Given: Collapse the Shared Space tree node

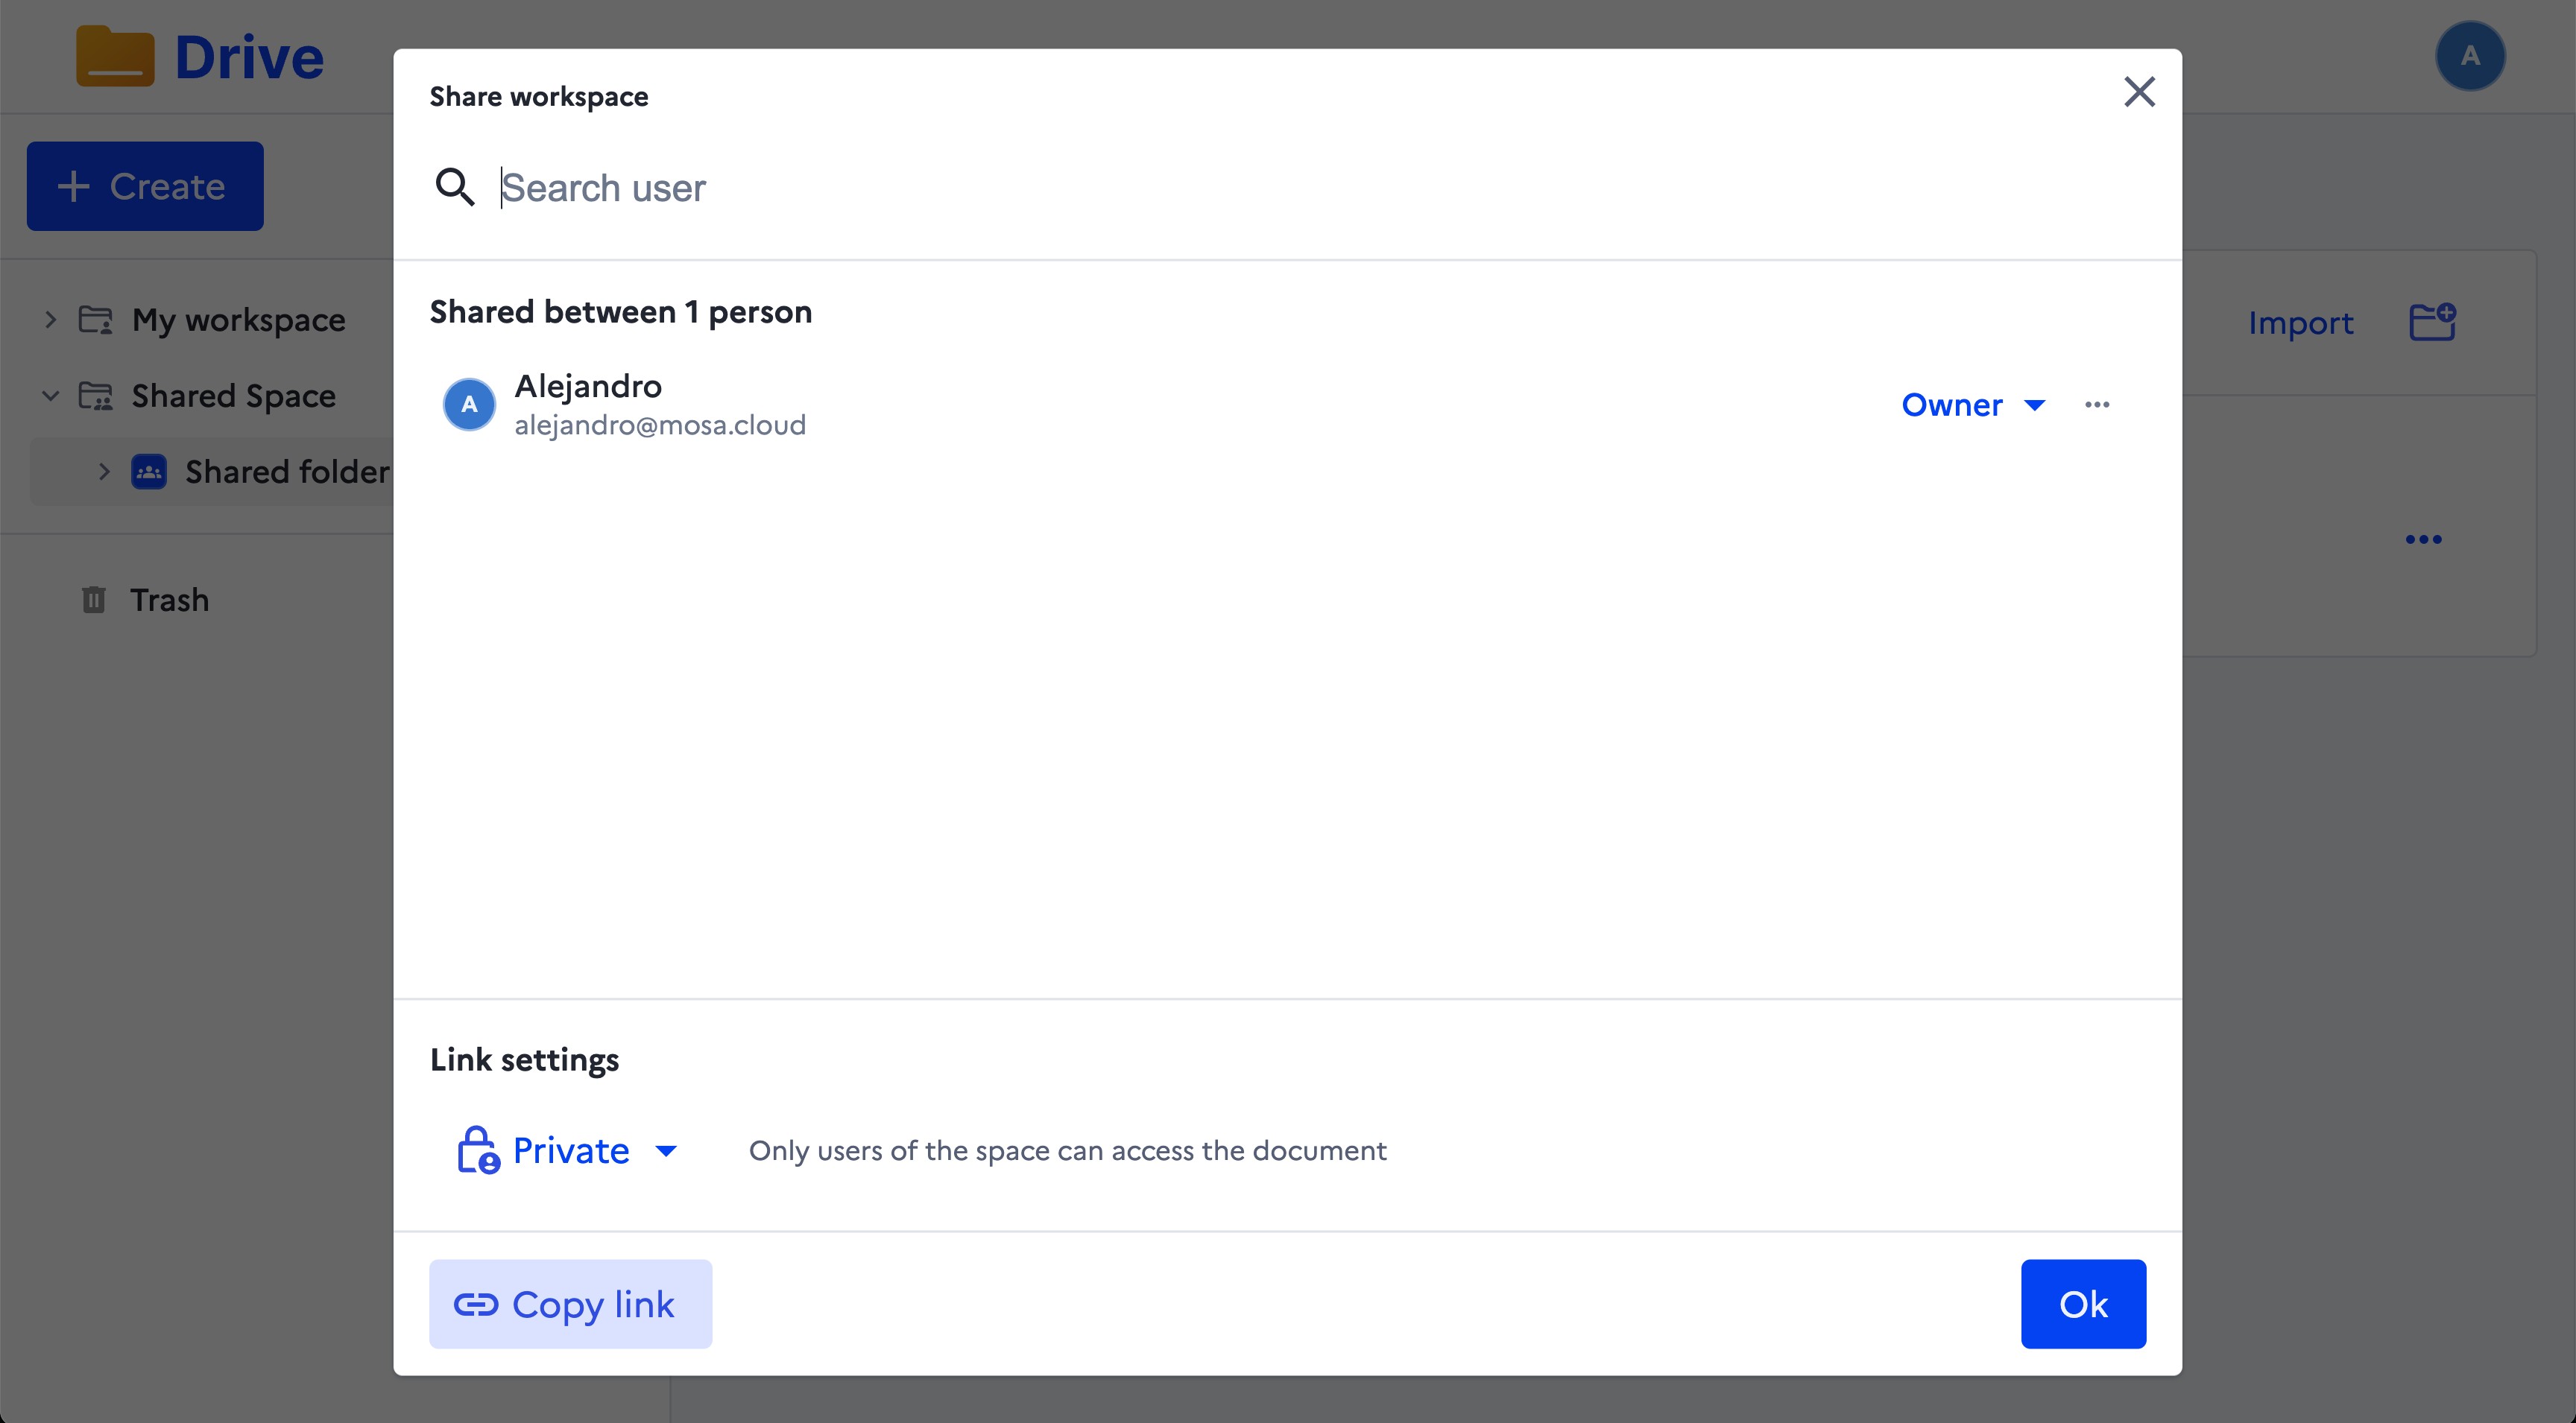Looking at the screenshot, I should pyautogui.click(x=50, y=396).
